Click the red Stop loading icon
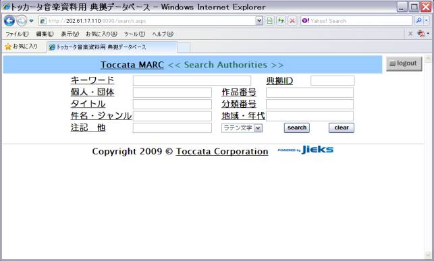Viewport: 434px width, 261px height. click(x=292, y=21)
